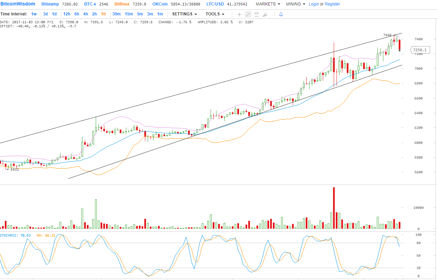
Task: Open the MARKETS dropdown menu
Action: pyautogui.click(x=268, y=4)
